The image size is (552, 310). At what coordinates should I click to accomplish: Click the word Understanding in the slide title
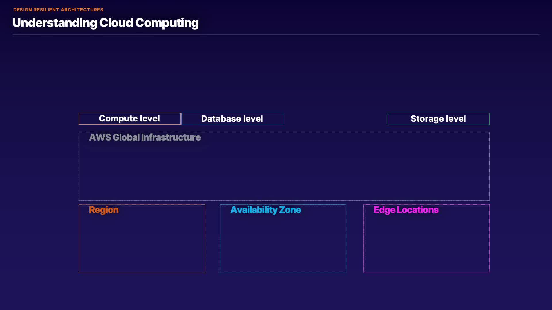point(55,23)
